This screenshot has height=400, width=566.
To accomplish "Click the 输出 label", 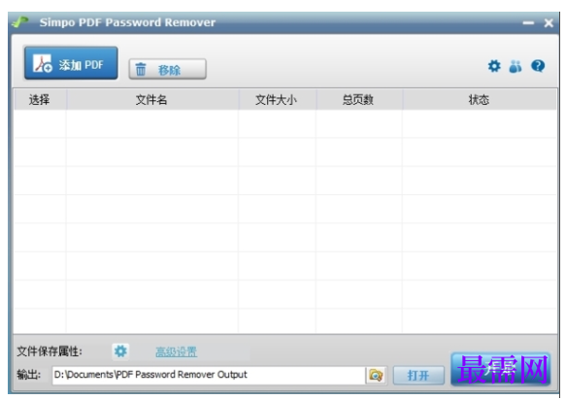I will pos(28,375).
